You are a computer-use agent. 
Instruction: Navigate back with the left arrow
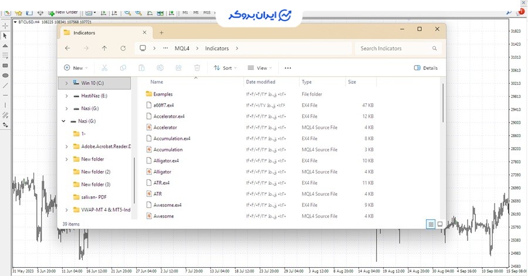pyautogui.click(x=67, y=49)
